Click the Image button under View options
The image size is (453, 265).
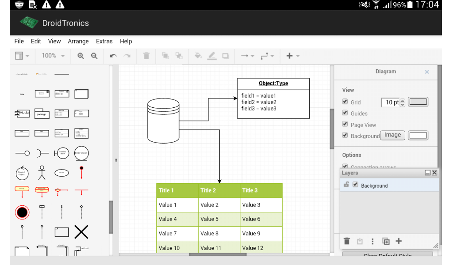(x=392, y=135)
